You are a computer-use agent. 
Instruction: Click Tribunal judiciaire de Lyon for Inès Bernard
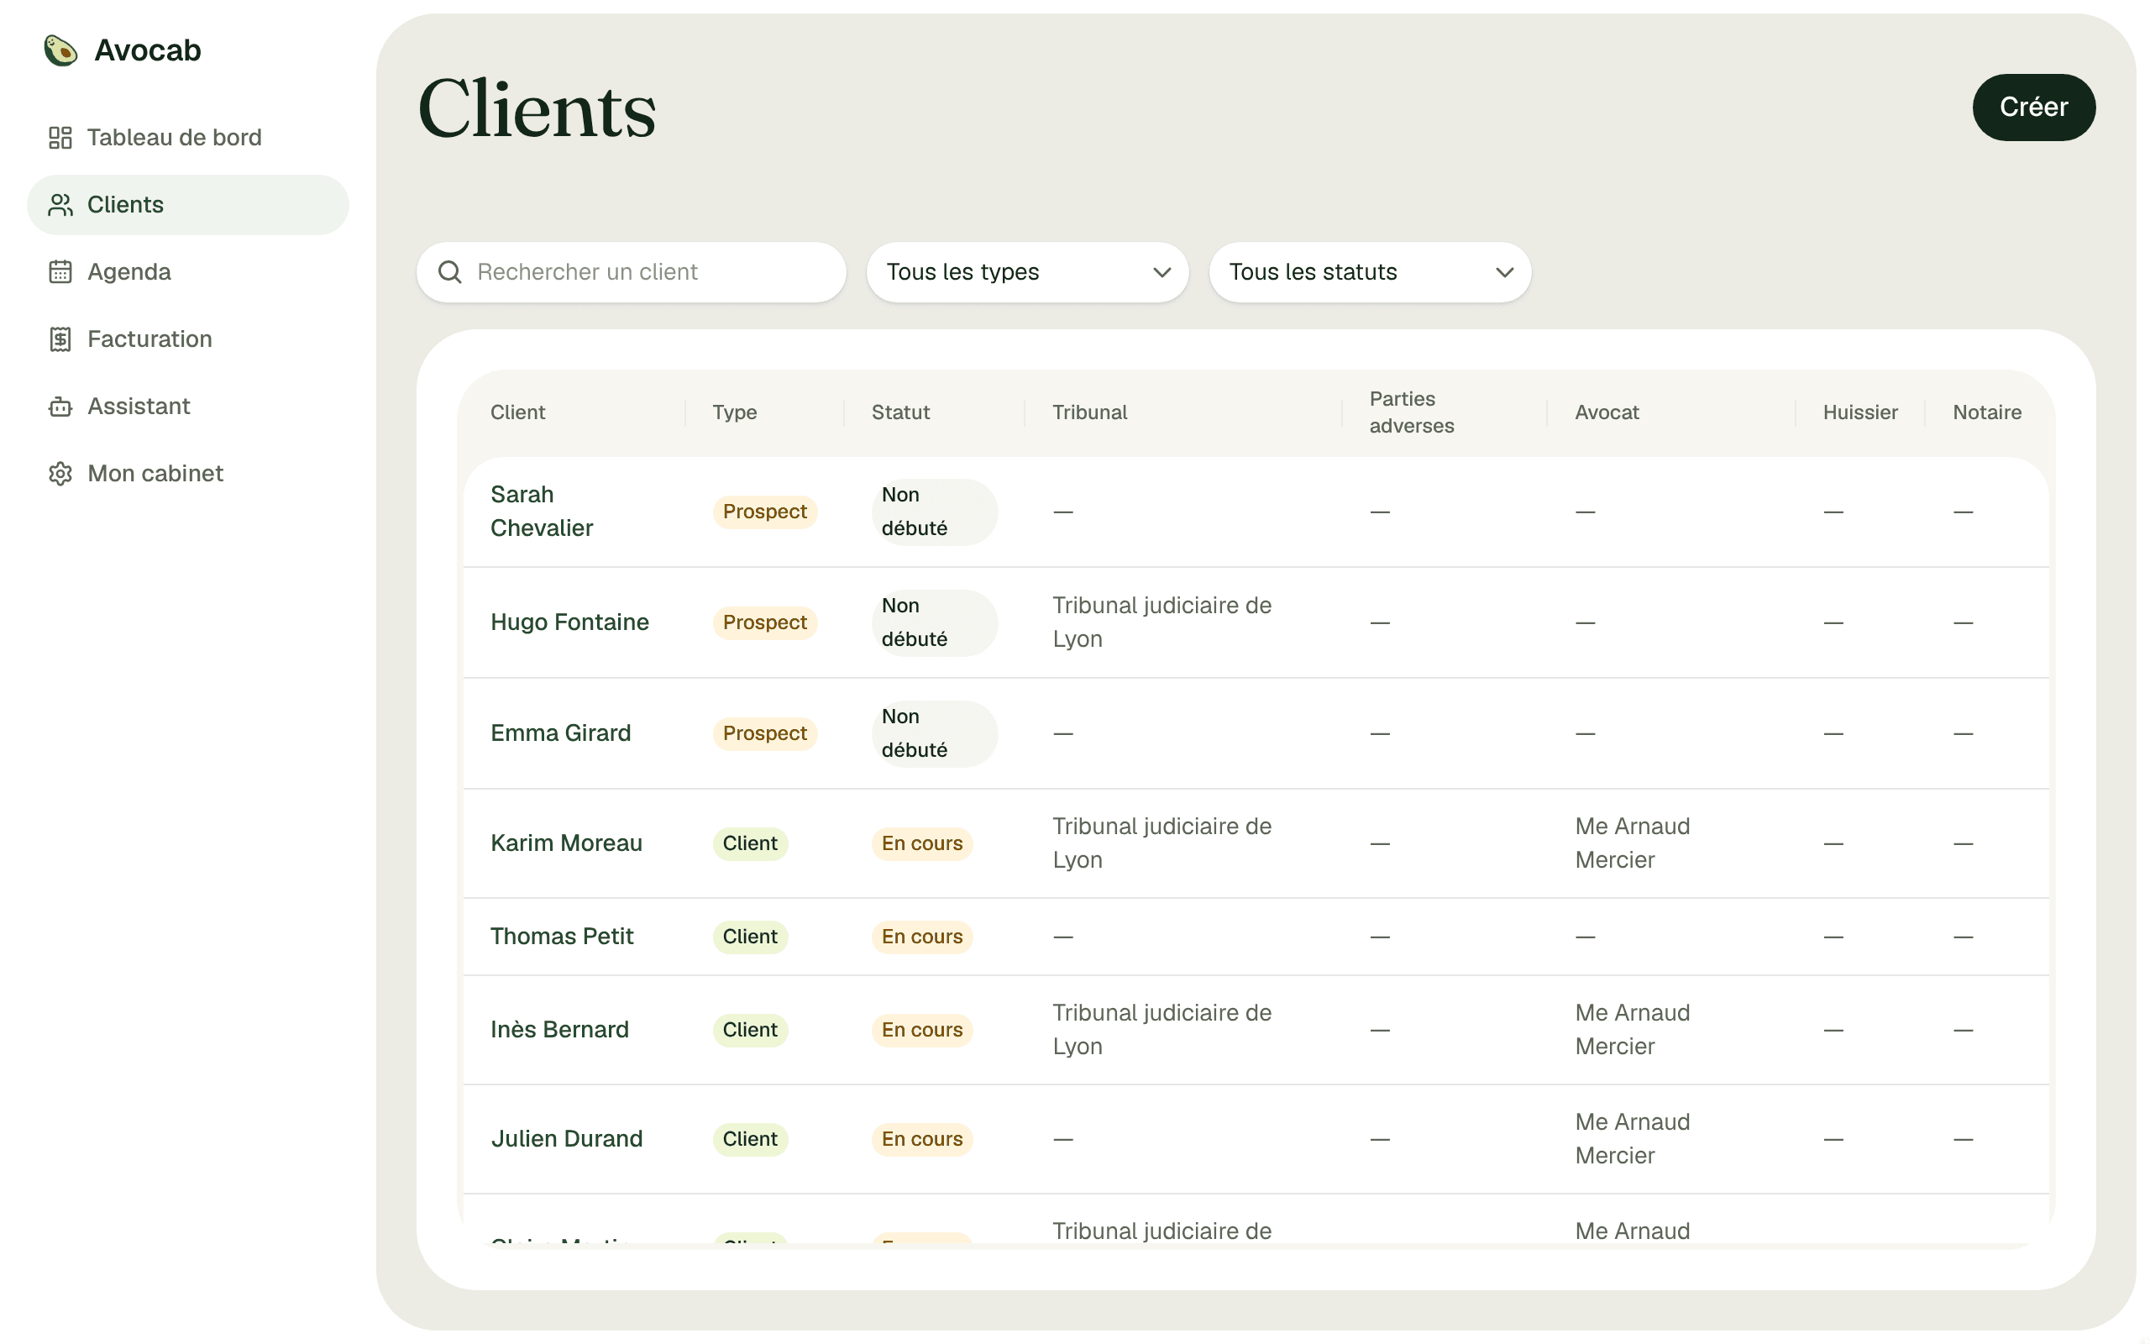tap(1162, 1030)
